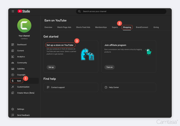Switch to the BrandConnect tab
The width and height of the screenshot is (180, 126).
coord(142,27)
